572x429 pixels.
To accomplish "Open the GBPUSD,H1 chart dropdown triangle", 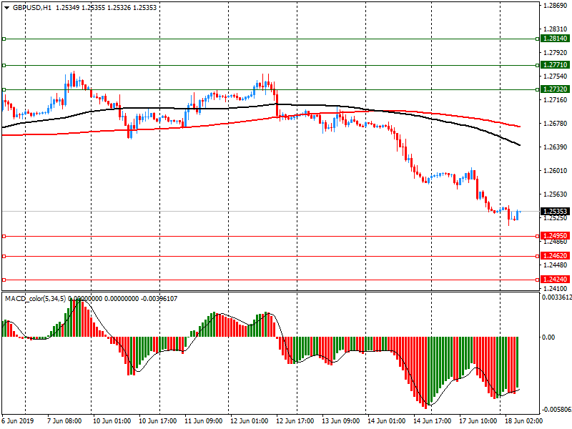I will 6,8.
